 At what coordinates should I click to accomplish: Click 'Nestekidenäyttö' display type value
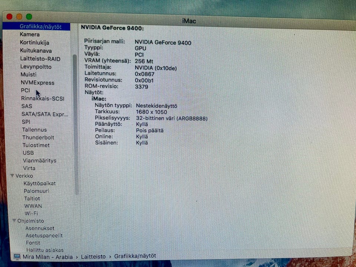tap(156, 106)
